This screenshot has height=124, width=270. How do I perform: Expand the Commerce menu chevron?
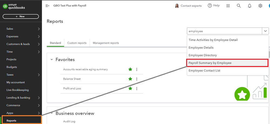[39, 105]
